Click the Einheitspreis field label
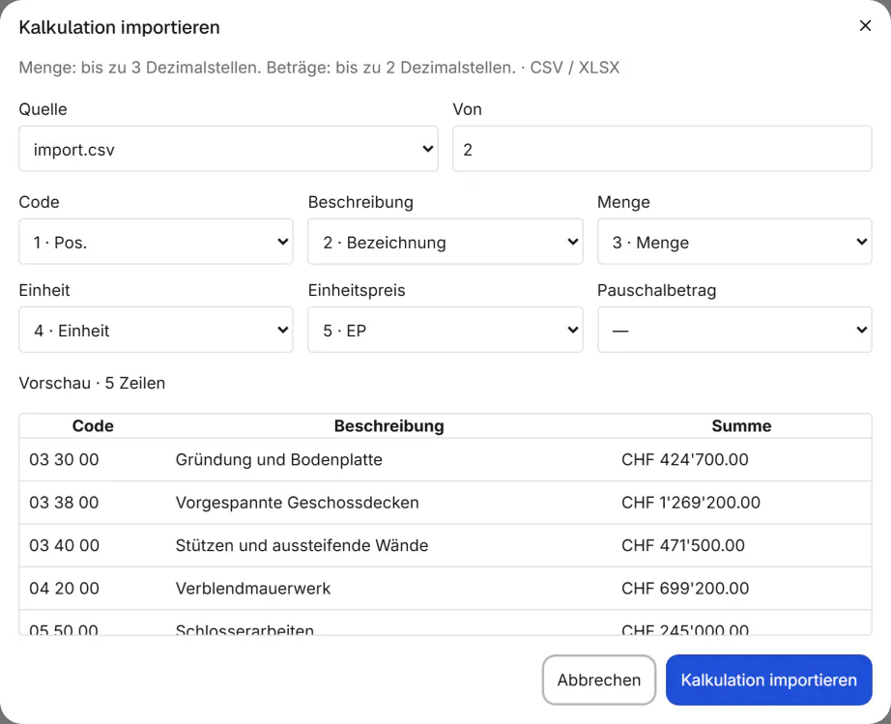Viewport: 891px width, 724px height. pos(357,290)
